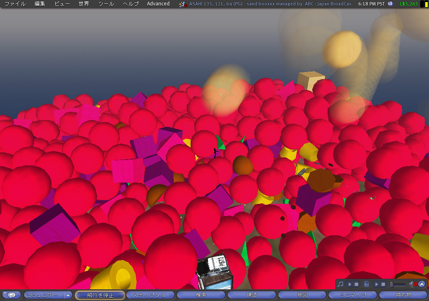Toggle the ミニマップ mini-map button
Screen dimensions: 429x301
(x=353, y=295)
